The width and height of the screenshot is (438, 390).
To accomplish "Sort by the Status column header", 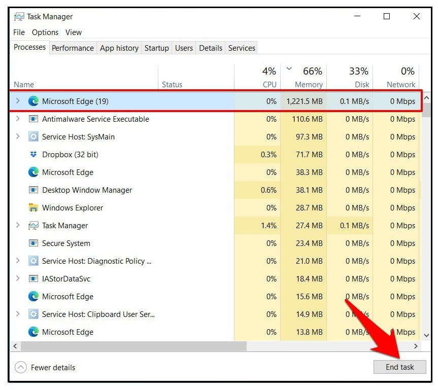I will pyautogui.click(x=196, y=77).
